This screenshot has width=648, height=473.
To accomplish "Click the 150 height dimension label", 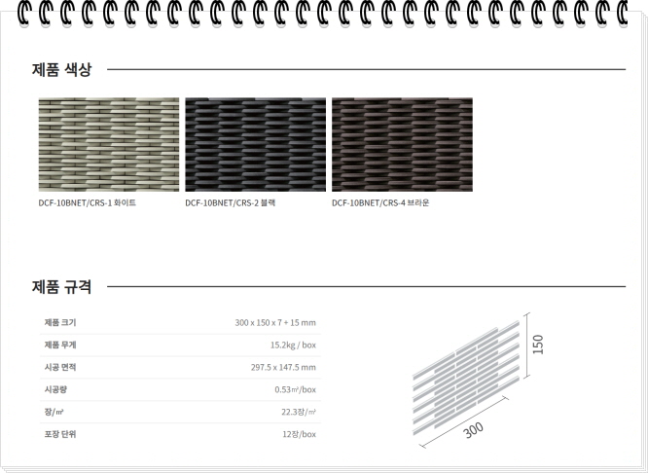I will point(538,345).
